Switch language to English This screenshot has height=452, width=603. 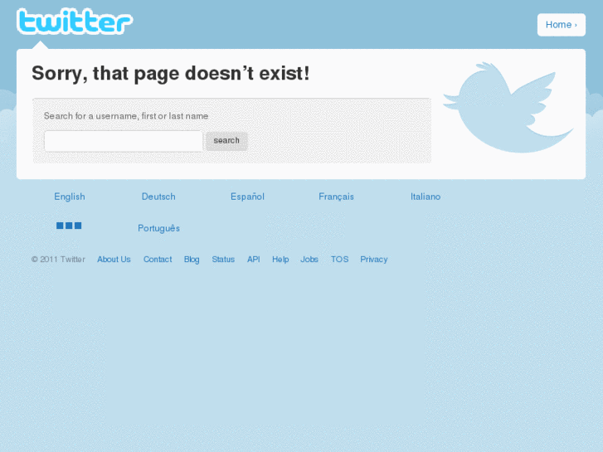70,197
